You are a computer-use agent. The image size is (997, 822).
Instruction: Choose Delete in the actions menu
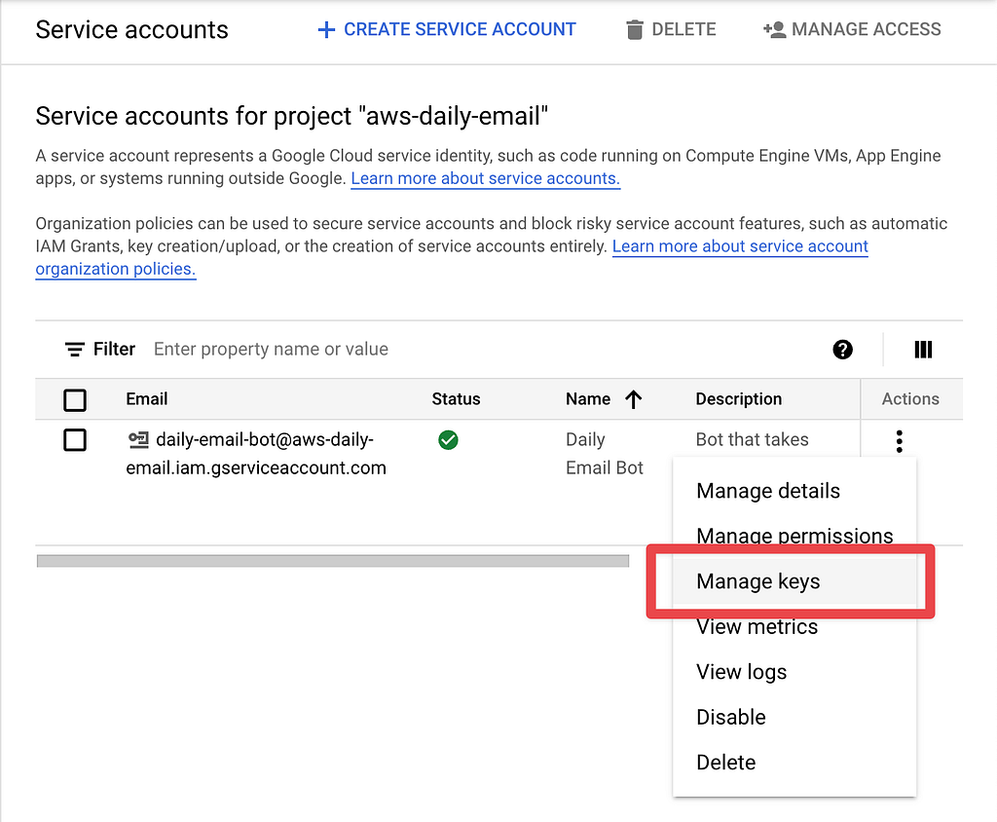pyautogui.click(x=794, y=763)
